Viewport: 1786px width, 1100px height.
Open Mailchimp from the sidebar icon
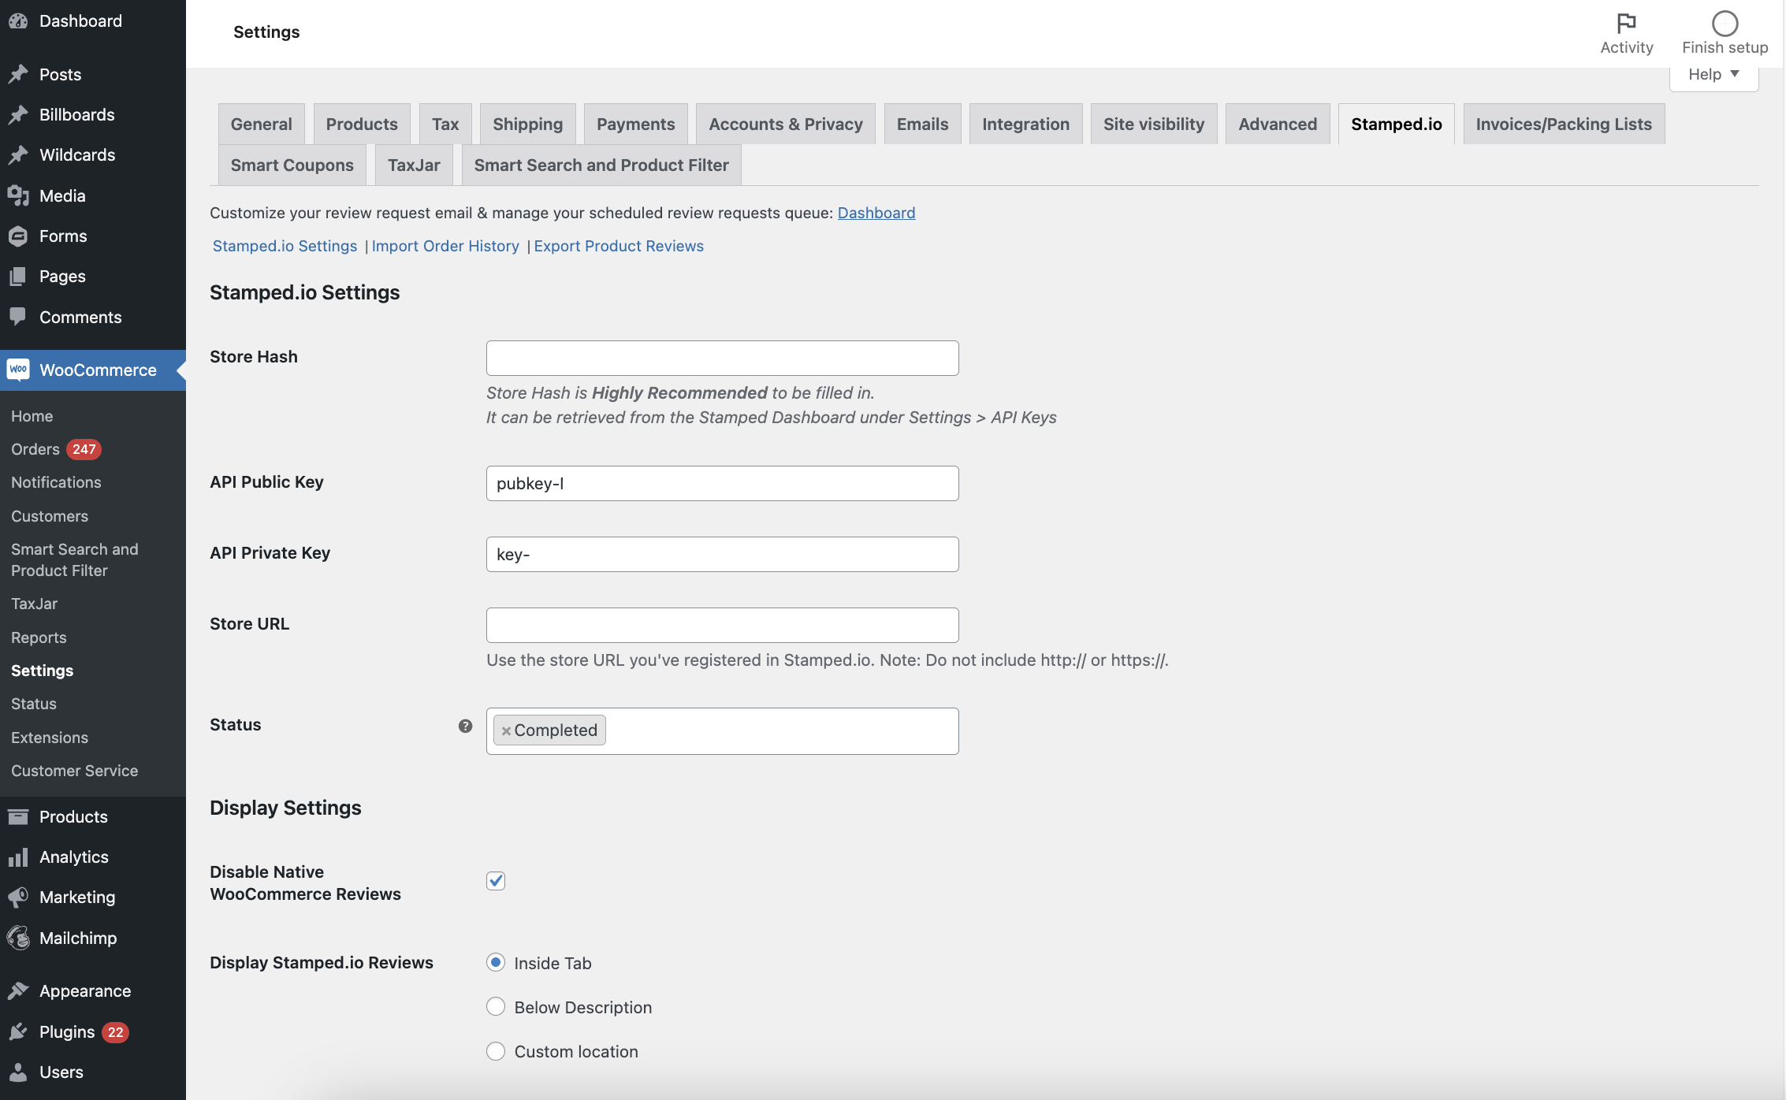click(x=18, y=938)
